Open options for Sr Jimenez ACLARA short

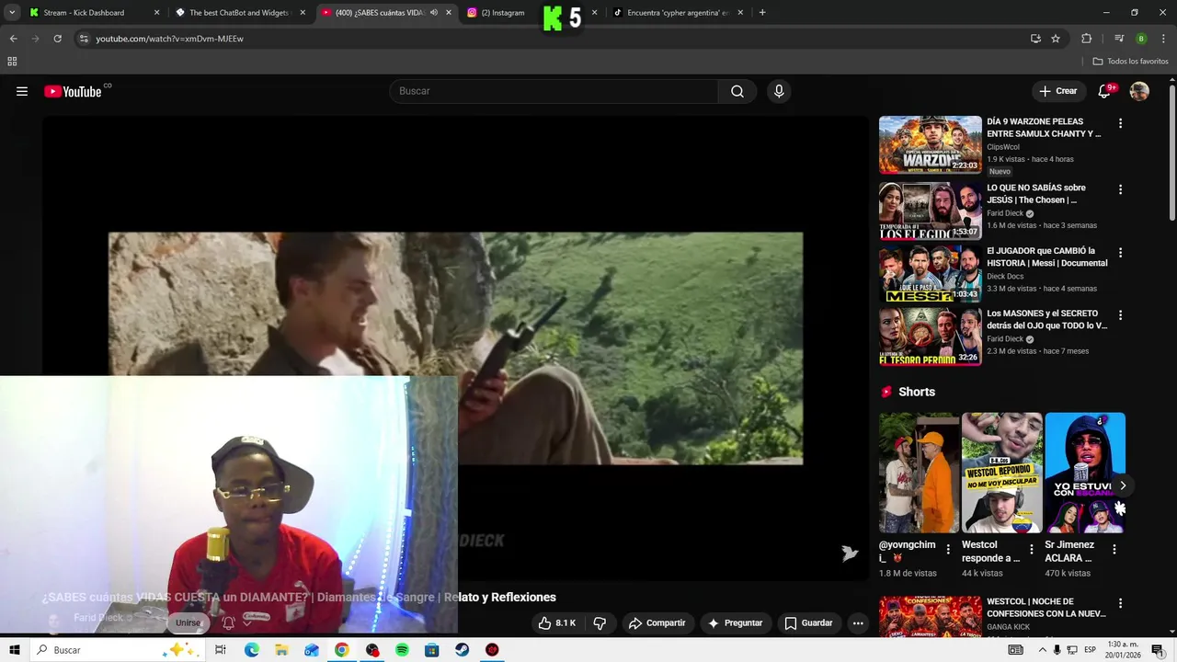[1114, 550]
